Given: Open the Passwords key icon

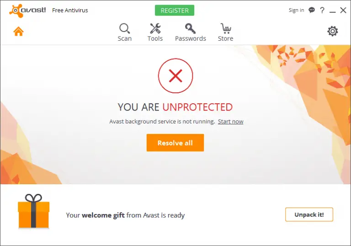Looking at the screenshot, I should point(190,28).
